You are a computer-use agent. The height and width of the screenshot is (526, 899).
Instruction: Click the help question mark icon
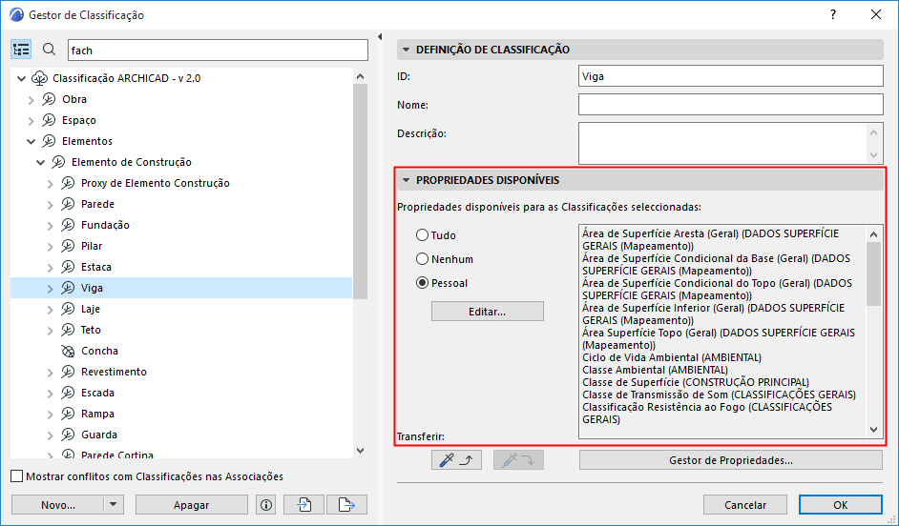833,15
